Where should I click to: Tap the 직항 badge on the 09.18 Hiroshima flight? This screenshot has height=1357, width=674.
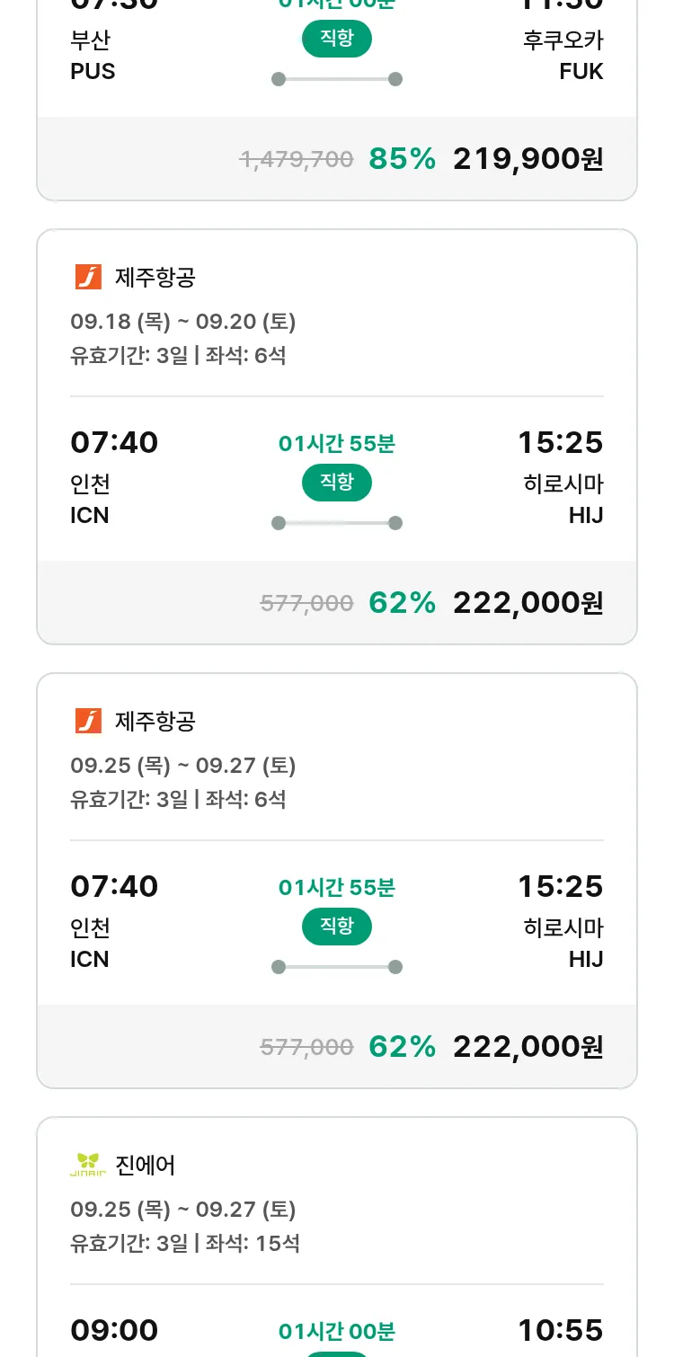click(x=337, y=483)
